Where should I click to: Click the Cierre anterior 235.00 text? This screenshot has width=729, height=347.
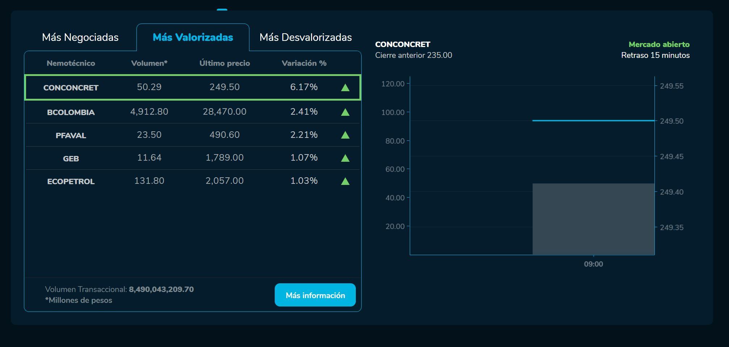pyautogui.click(x=413, y=55)
